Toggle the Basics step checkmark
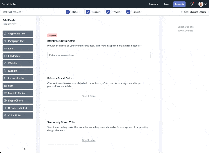 (x=68, y=12)
